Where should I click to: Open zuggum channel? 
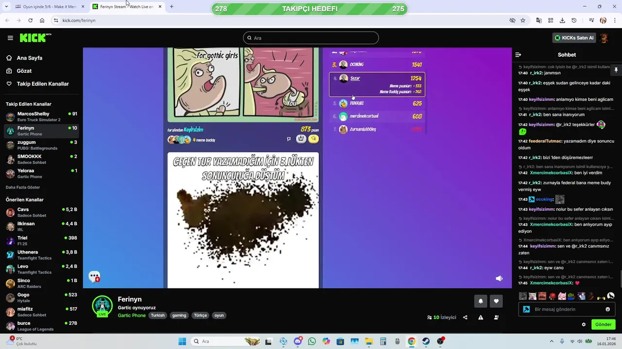[41, 145]
